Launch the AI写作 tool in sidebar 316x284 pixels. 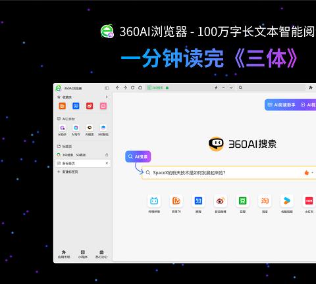click(76, 130)
